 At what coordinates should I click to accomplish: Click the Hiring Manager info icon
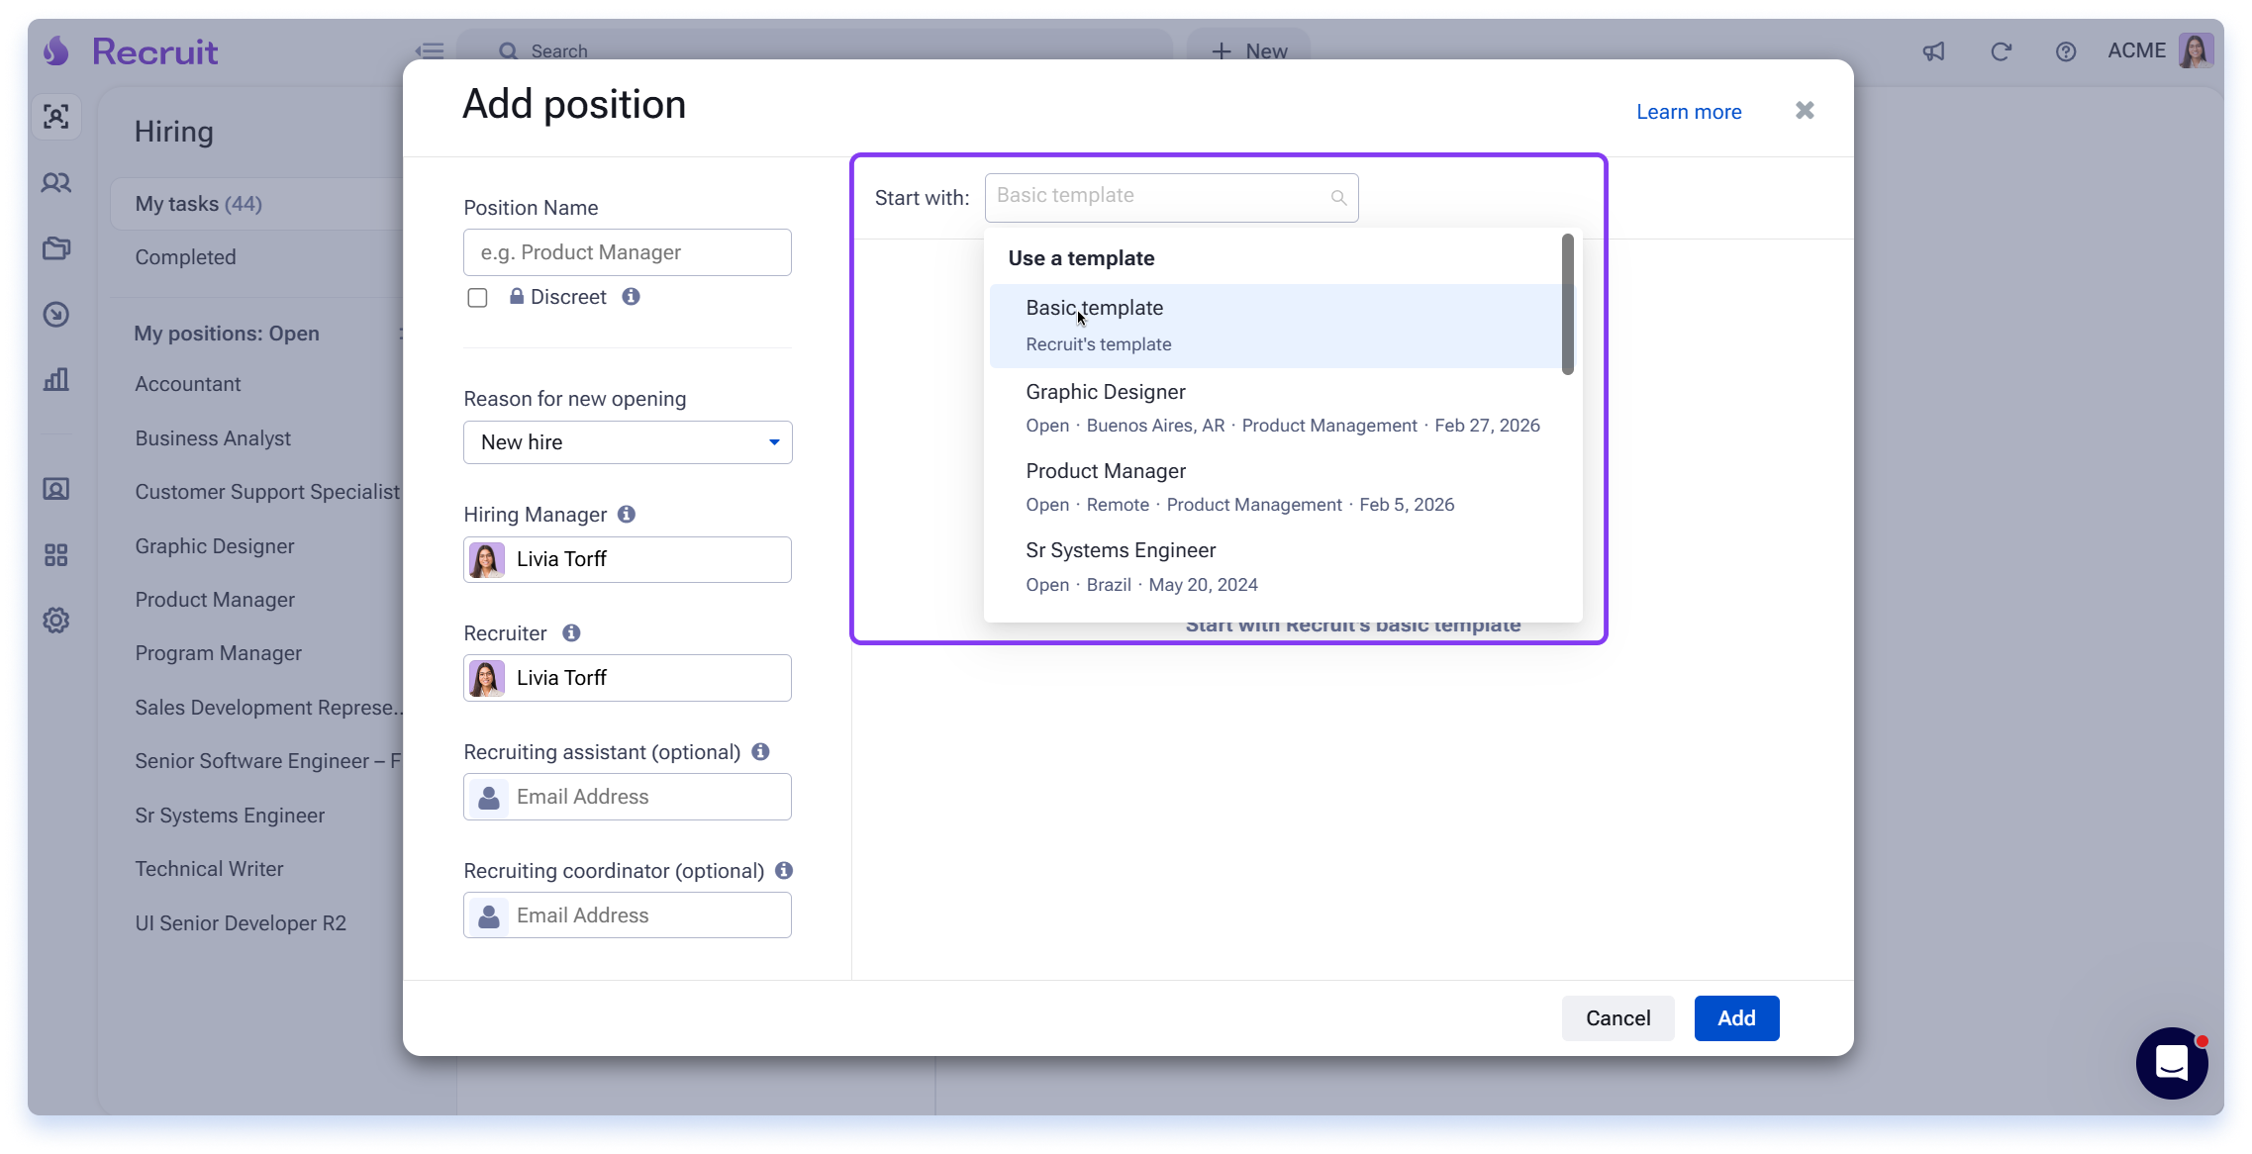coord(627,514)
